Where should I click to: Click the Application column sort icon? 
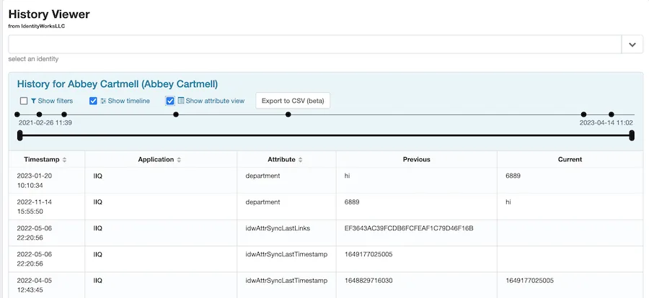pos(179,160)
